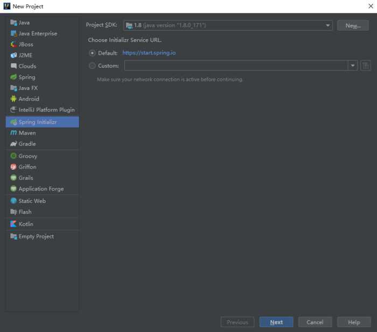
Task: Click the IntelliJ Platform Plugin icon
Action: coord(13,110)
